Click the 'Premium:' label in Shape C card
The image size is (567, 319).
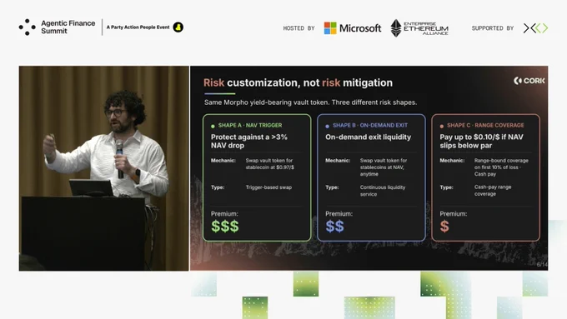point(453,214)
